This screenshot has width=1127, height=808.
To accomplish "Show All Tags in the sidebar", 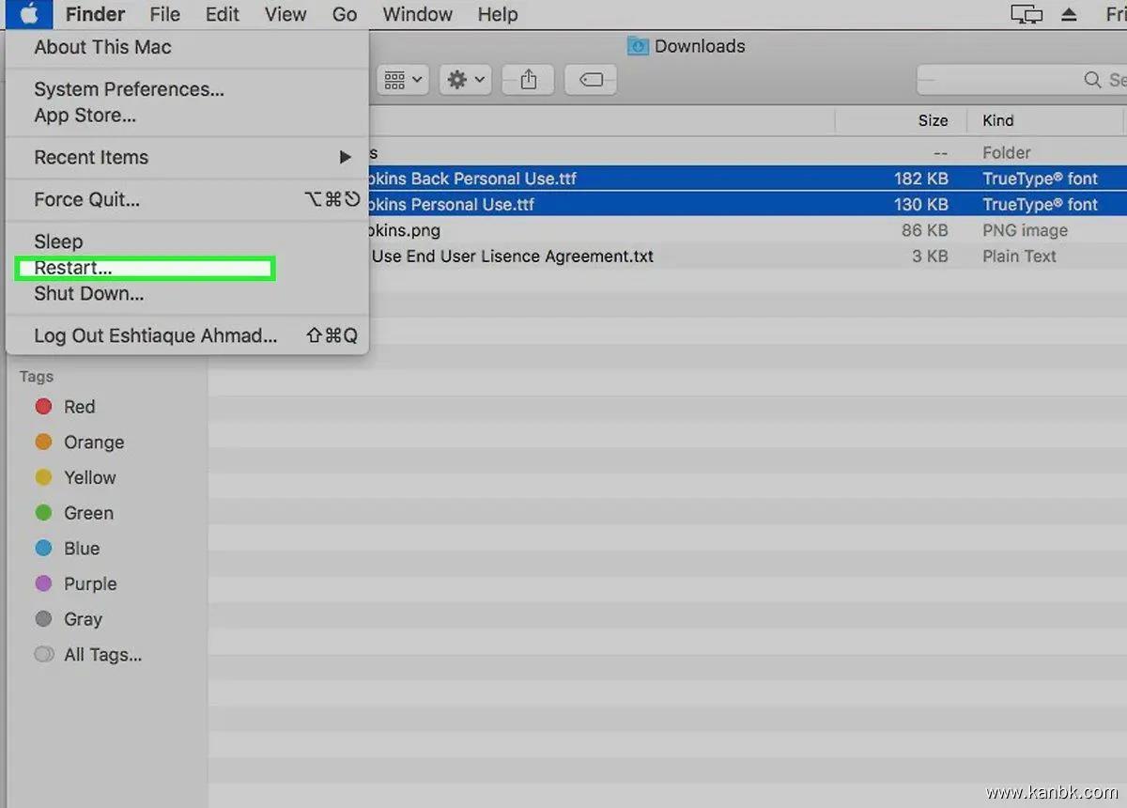I will 101,655.
